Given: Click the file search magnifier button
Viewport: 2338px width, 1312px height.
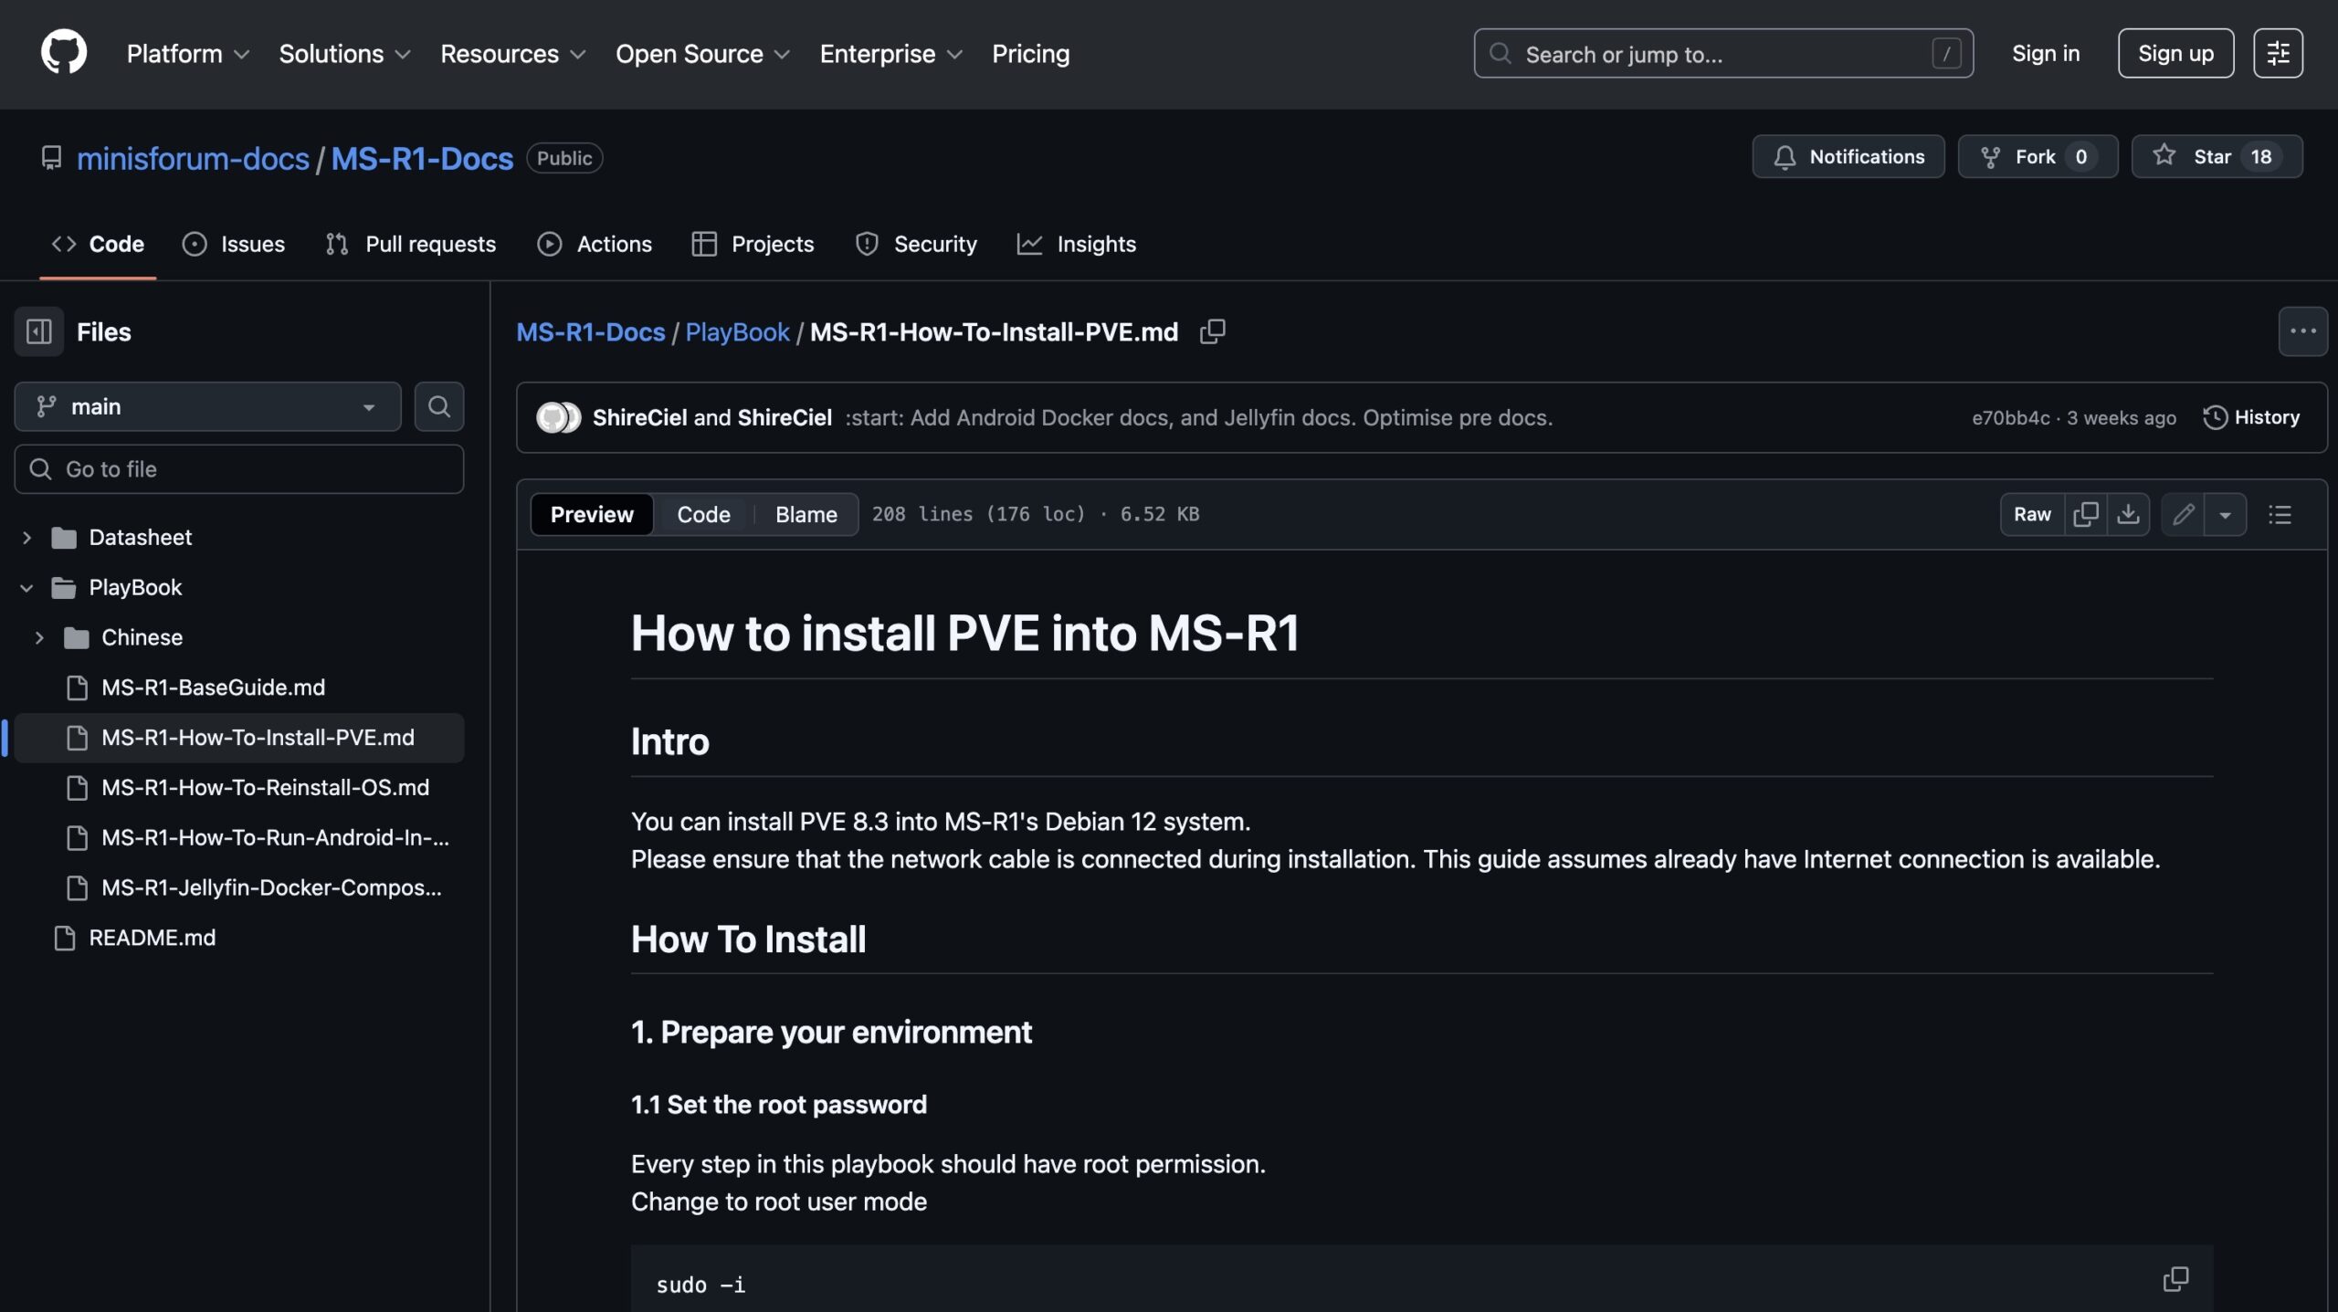Looking at the screenshot, I should 439,406.
